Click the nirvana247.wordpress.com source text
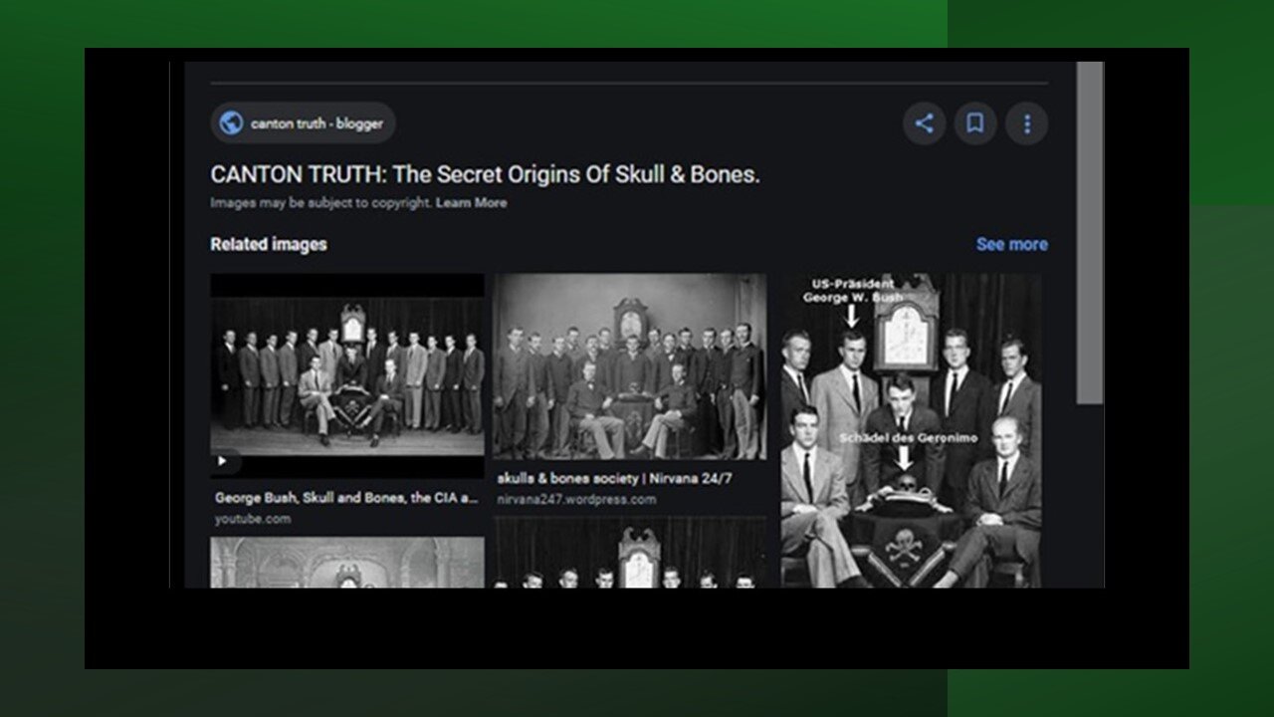 [576, 499]
